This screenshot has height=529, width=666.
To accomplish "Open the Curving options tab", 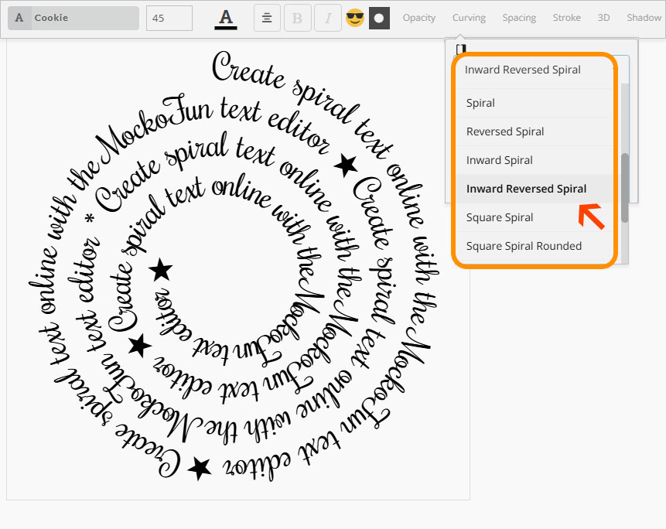I will coord(469,18).
